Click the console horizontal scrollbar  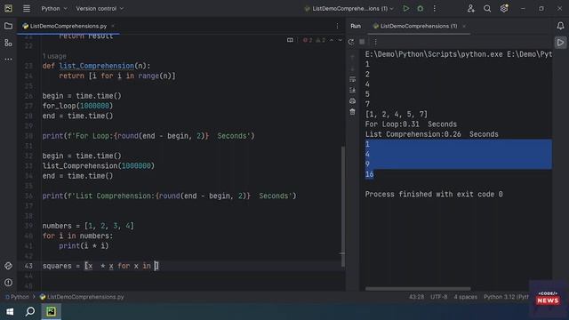click(x=418, y=289)
